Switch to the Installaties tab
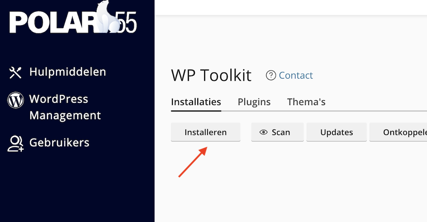The width and height of the screenshot is (427, 222). (196, 102)
